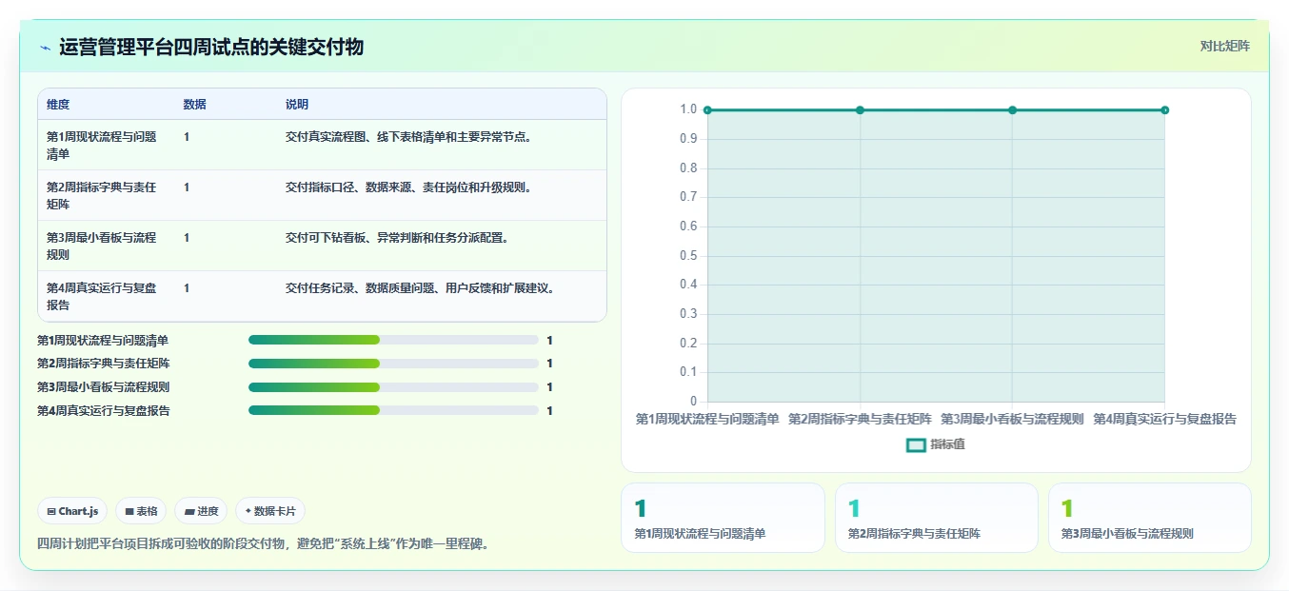Click the title 运营管理平台四周试点的关键交付物
1289x591 pixels.
tap(211, 48)
